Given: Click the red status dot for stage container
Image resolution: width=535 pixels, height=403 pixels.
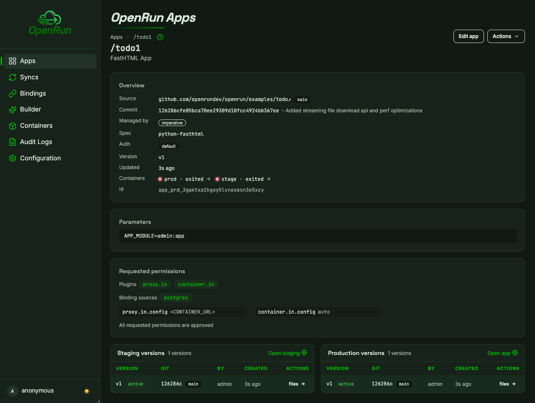Looking at the screenshot, I should [217, 179].
